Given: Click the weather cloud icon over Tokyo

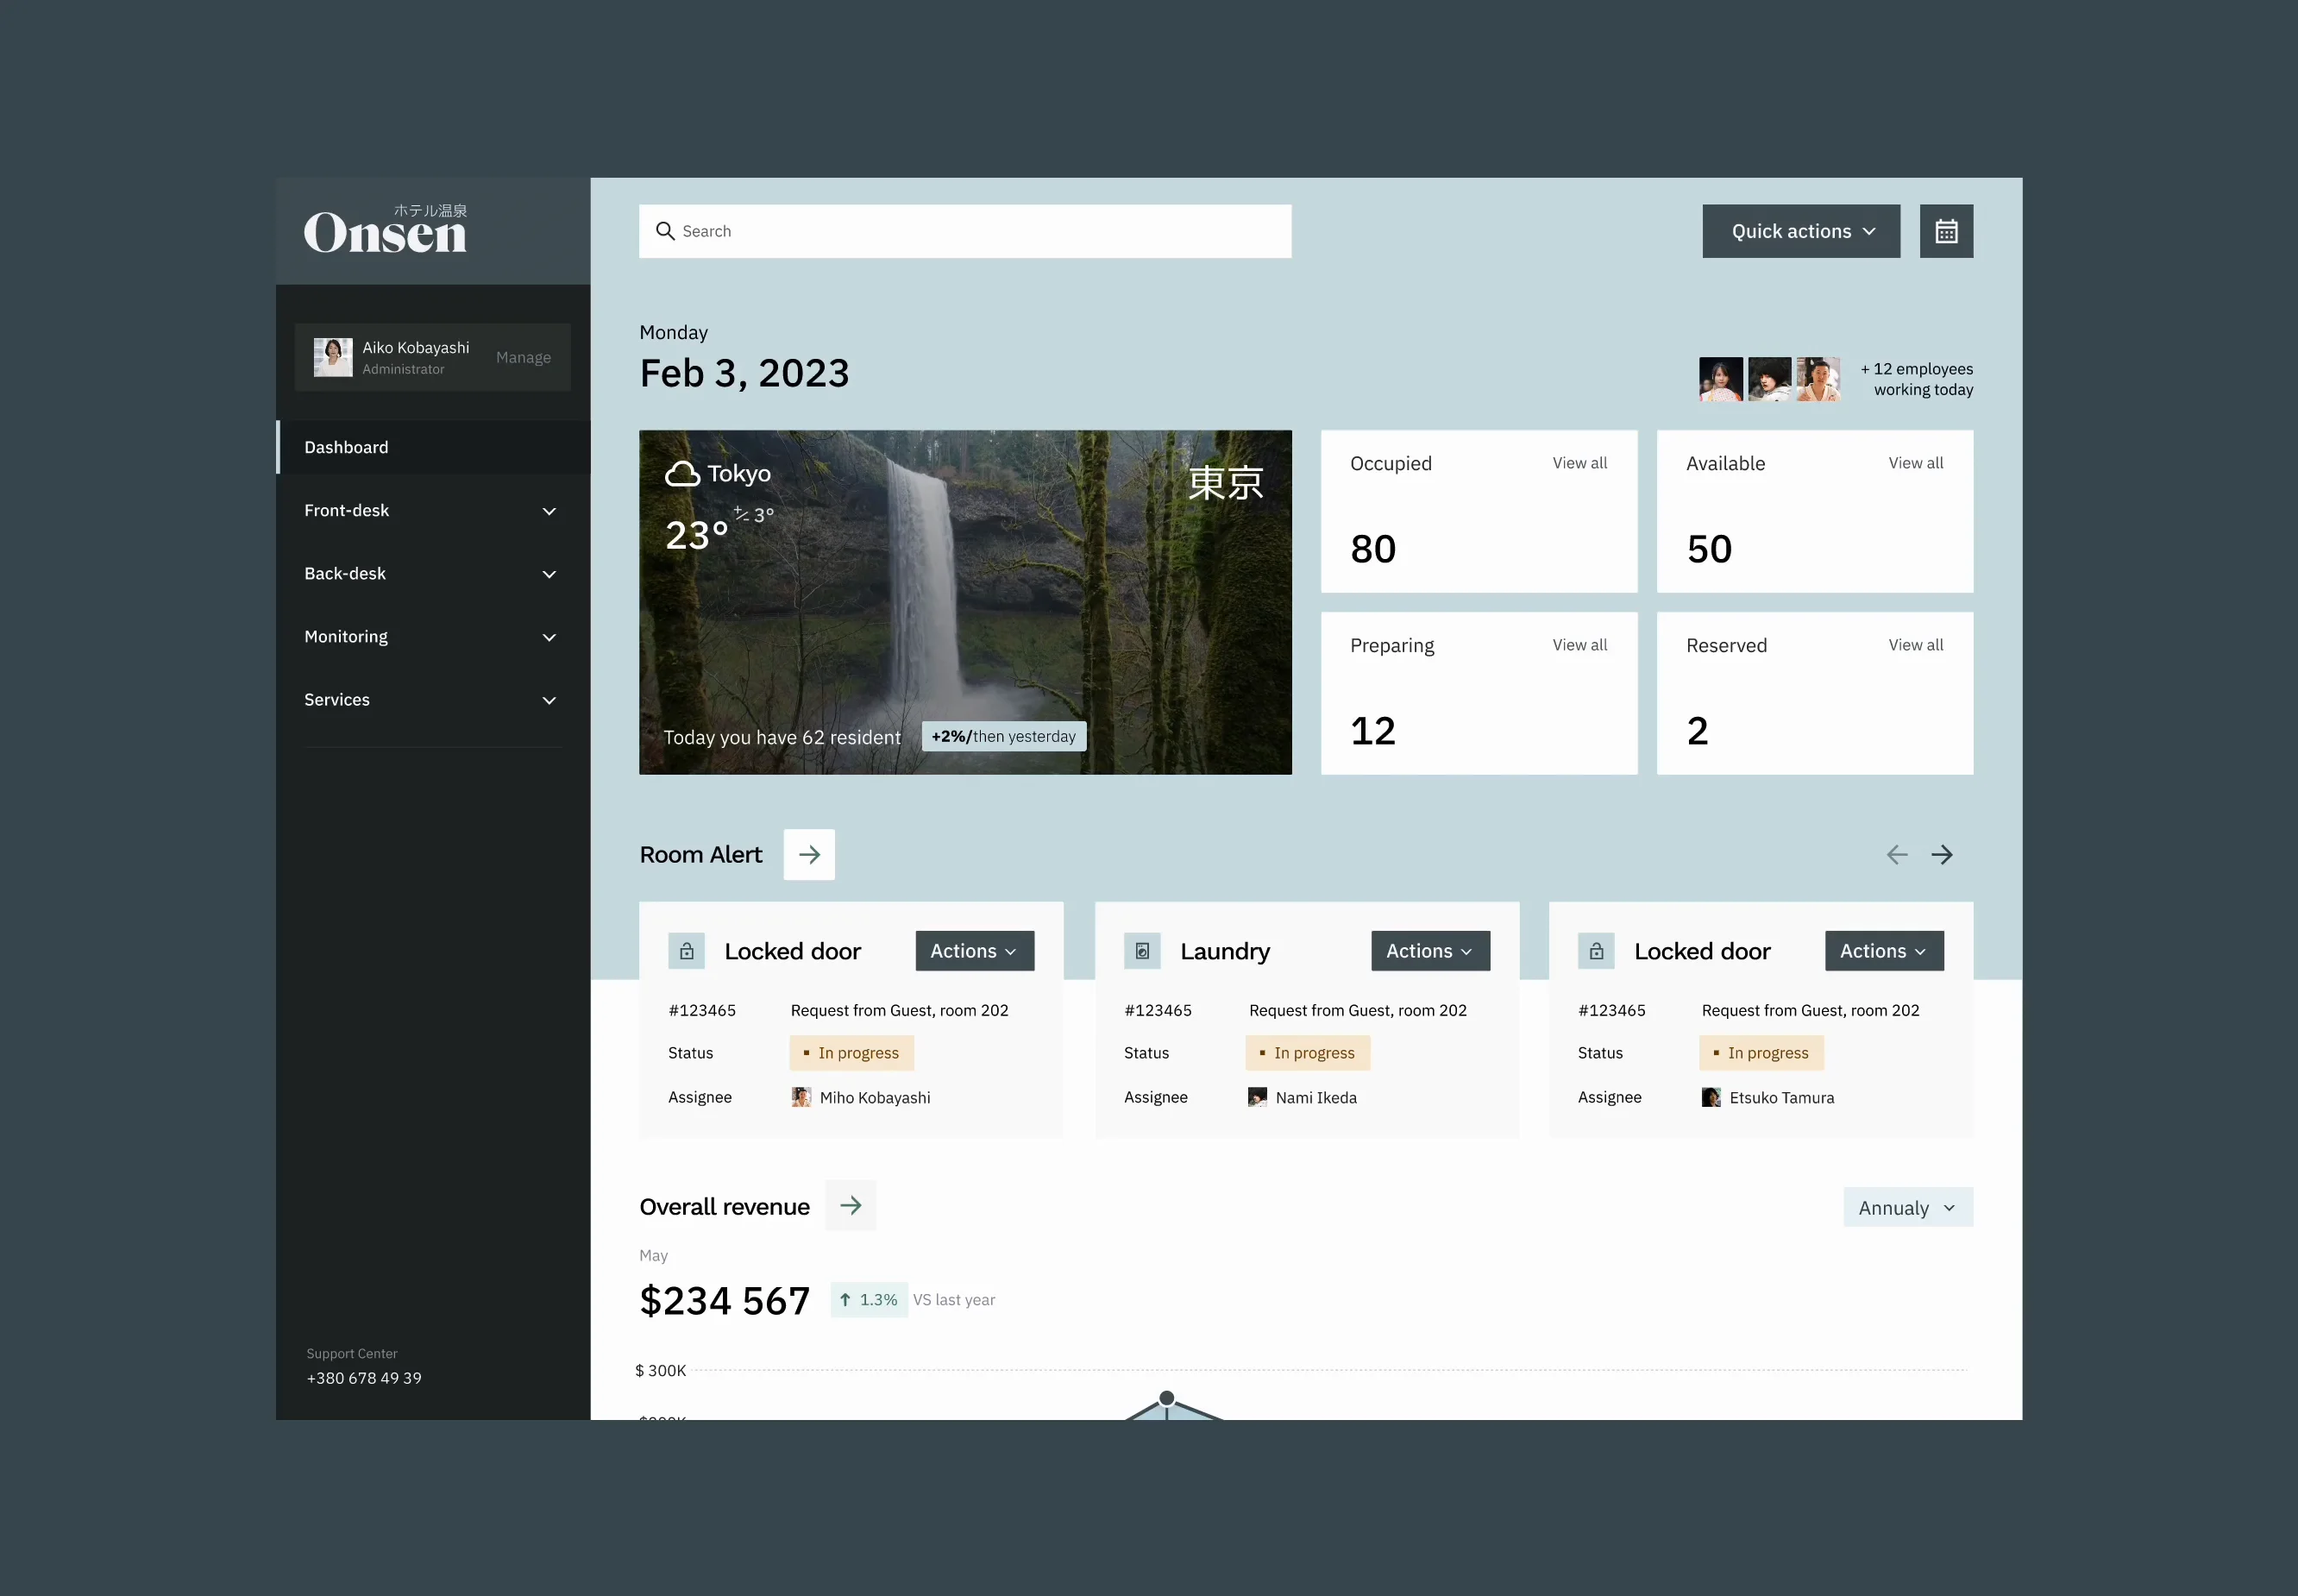Looking at the screenshot, I should click(x=682, y=472).
